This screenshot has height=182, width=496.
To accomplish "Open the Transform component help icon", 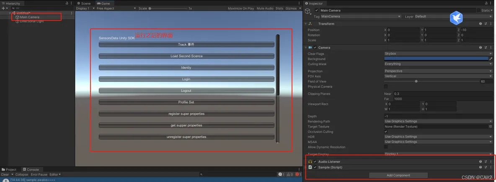I will pos(480,24).
